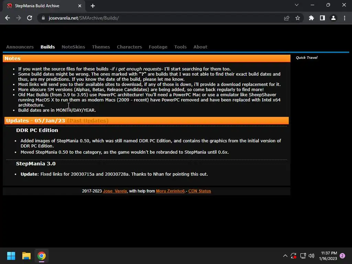Click the padlock site info icon
352x264 pixels.
43,18
